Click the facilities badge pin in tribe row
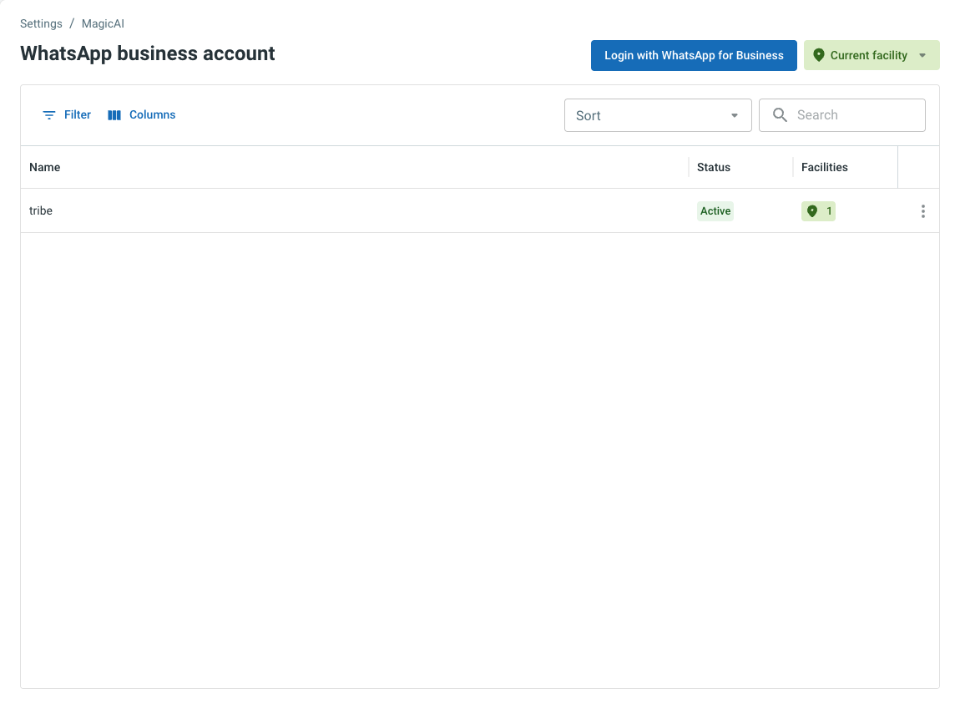 click(x=812, y=211)
